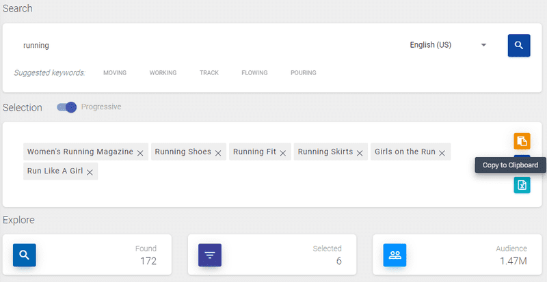
Task: Click the Running Shoes chip label
Action: [x=183, y=152]
